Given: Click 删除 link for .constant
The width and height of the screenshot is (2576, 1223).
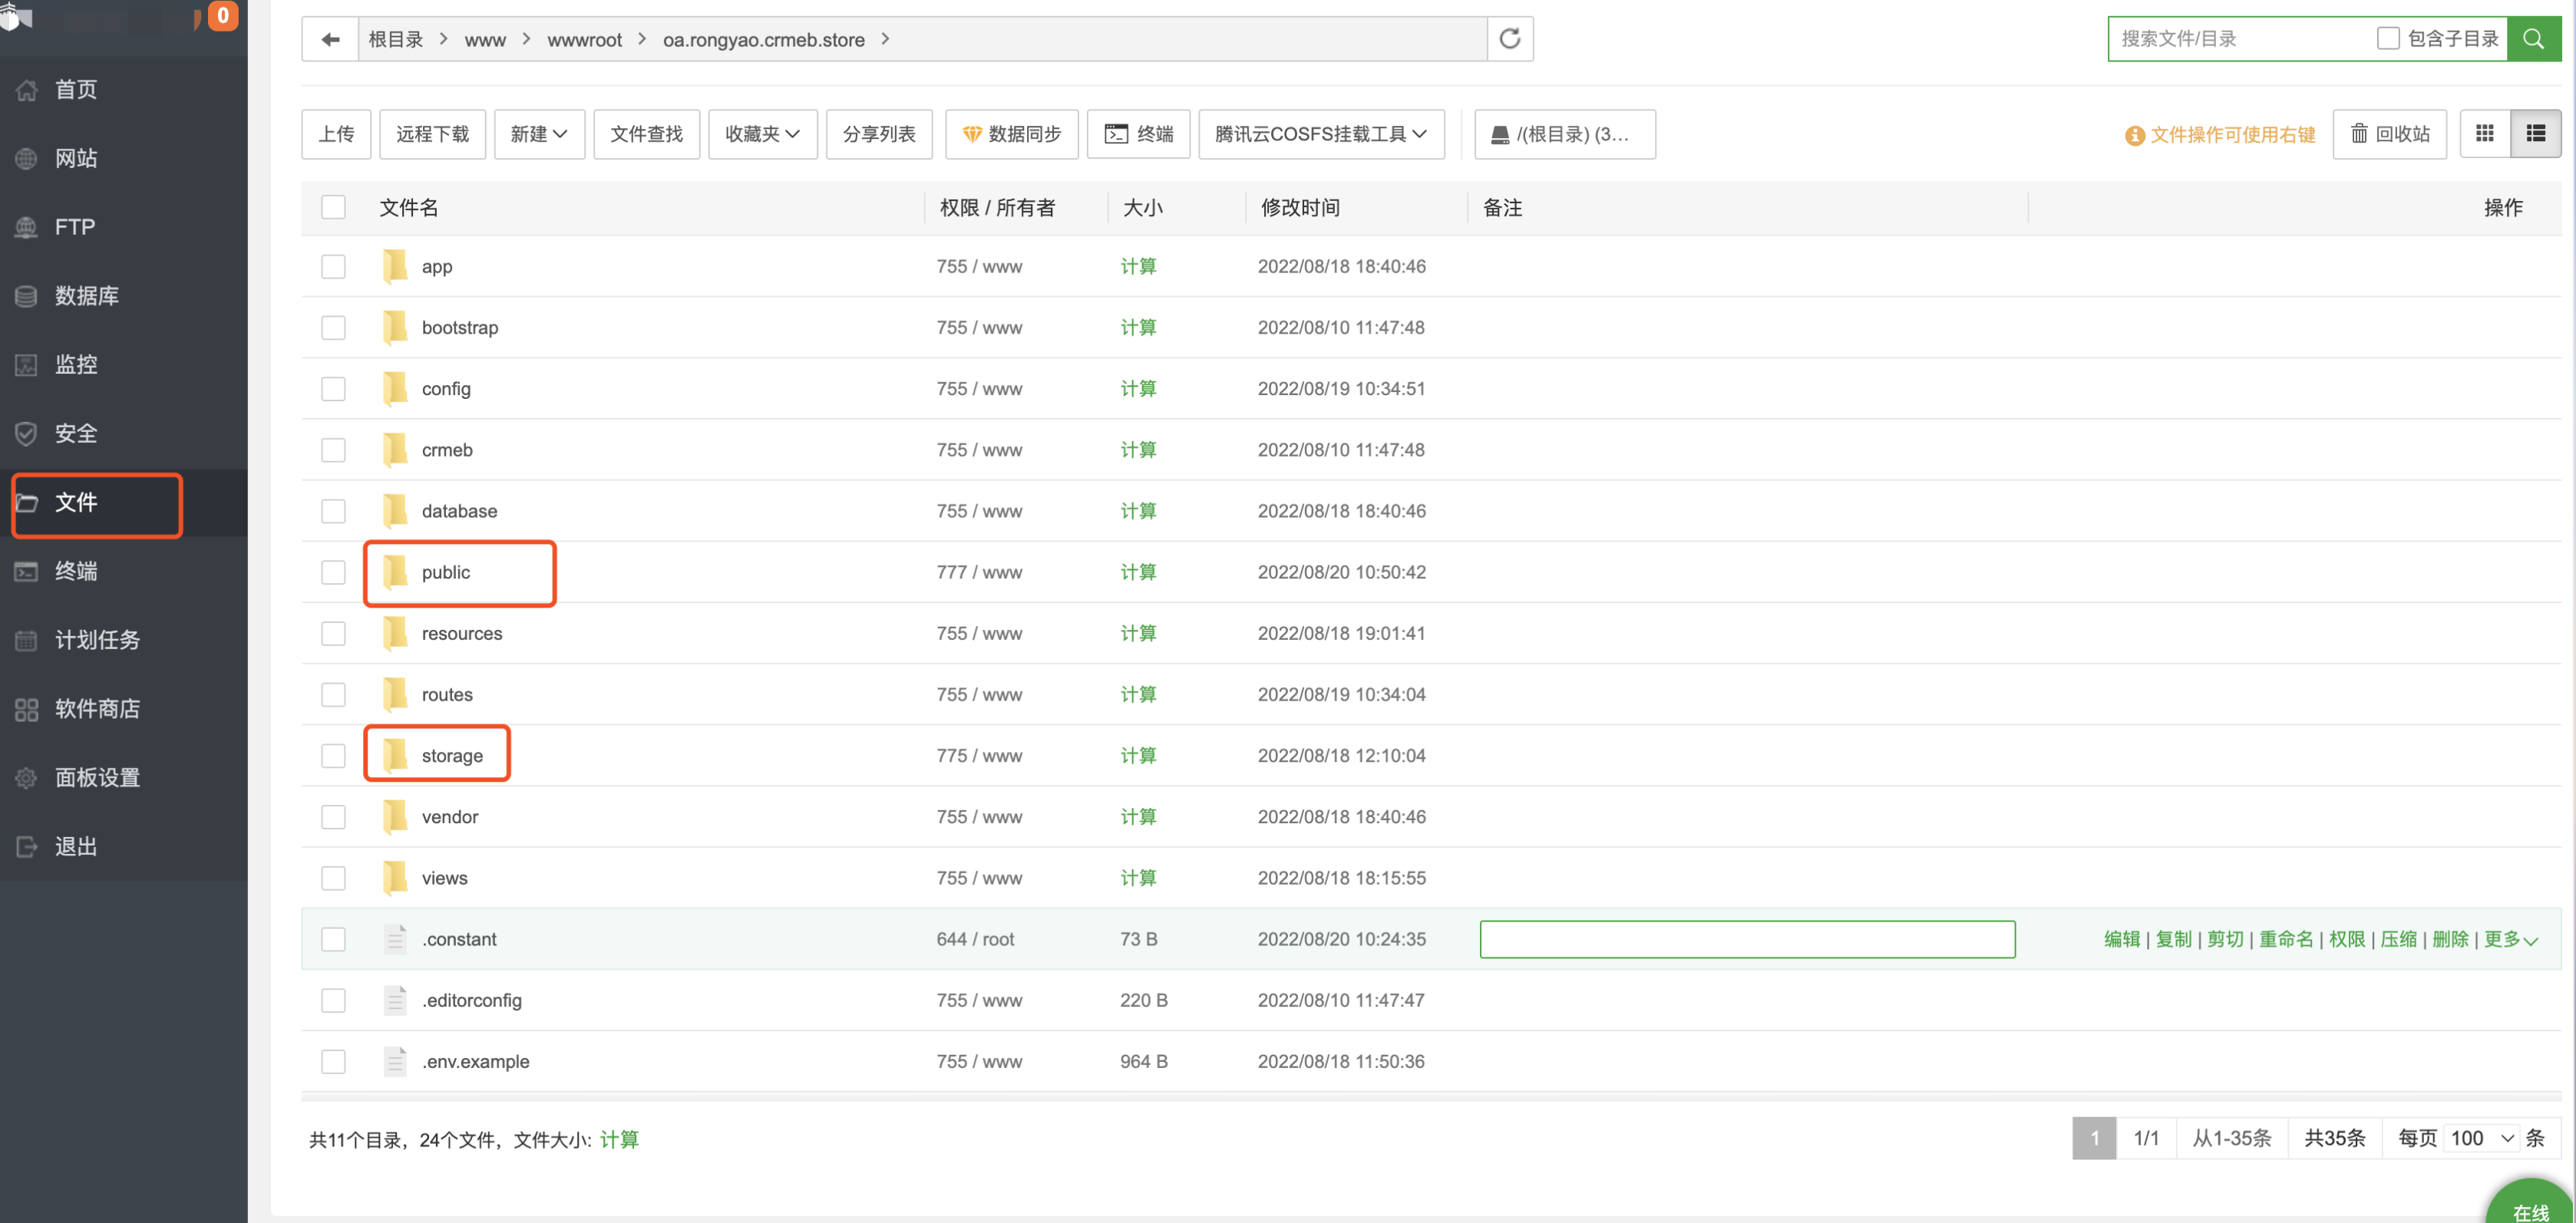Looking at the screenshot, I should (x=2449, y=939).
